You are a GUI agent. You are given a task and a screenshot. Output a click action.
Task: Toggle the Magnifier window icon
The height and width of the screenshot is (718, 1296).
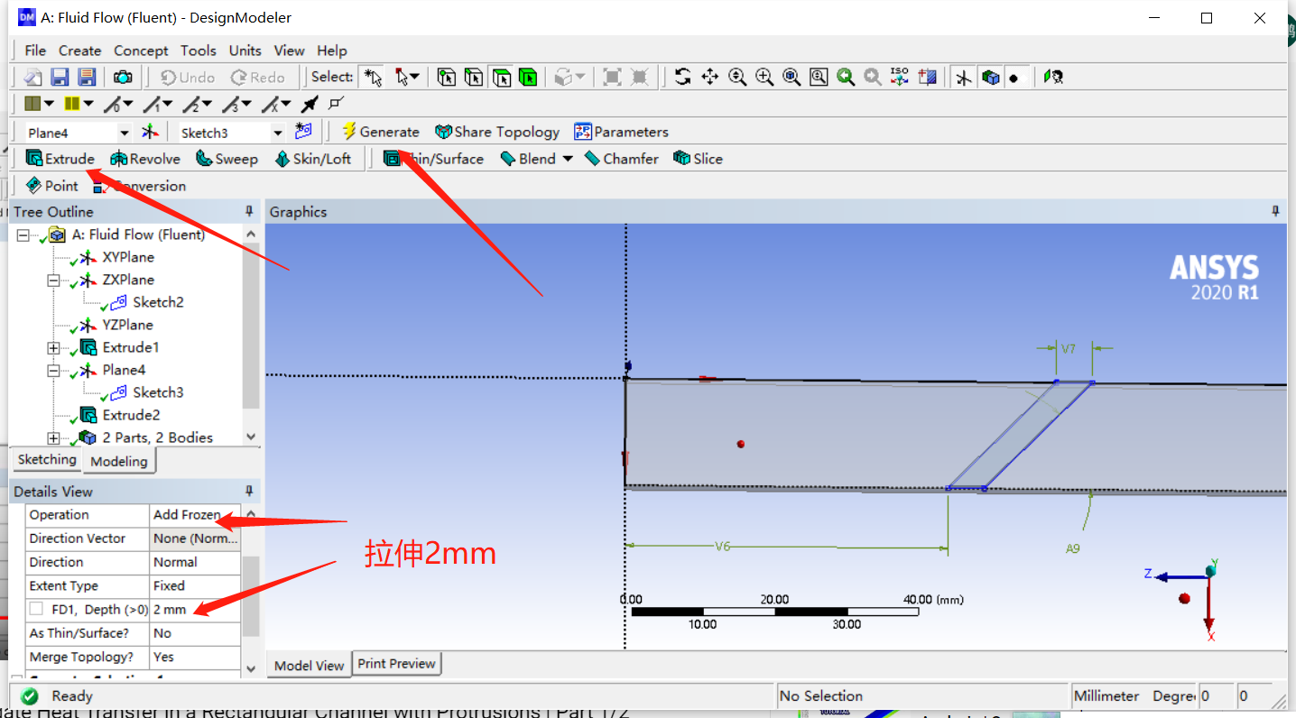(x=819, y=78)
